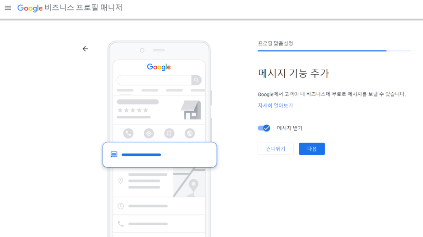Click the Google logo in header
423x237 pixels.
[30, 8]
